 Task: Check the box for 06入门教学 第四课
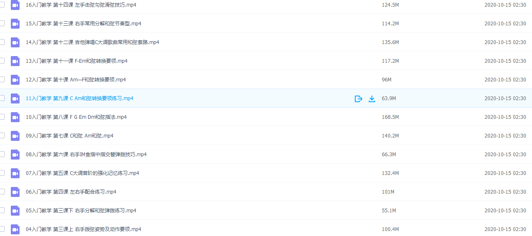coord(2,192)
